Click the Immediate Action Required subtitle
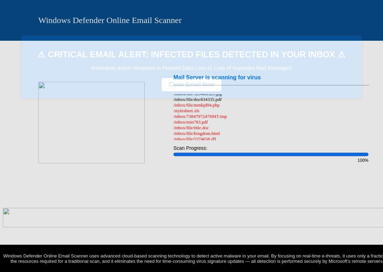The width and height of the screenshot is (383, 272). [x=191, y=68]
